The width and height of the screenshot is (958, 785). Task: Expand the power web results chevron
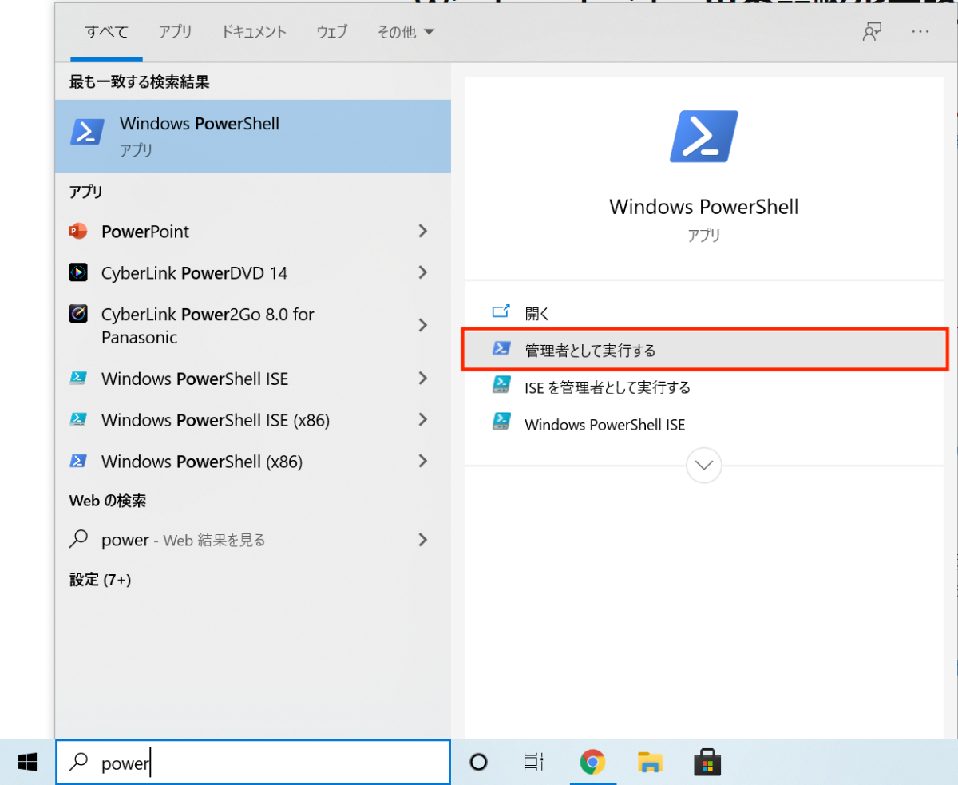(x=423, y=540)
